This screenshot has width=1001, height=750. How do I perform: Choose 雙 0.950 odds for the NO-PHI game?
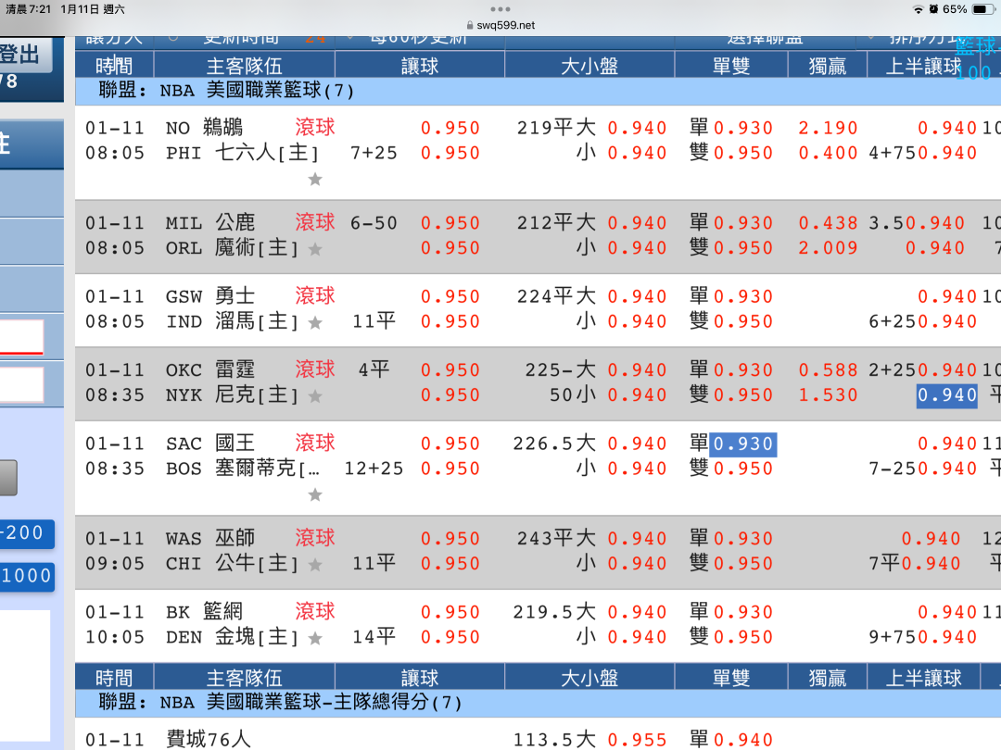743,153
